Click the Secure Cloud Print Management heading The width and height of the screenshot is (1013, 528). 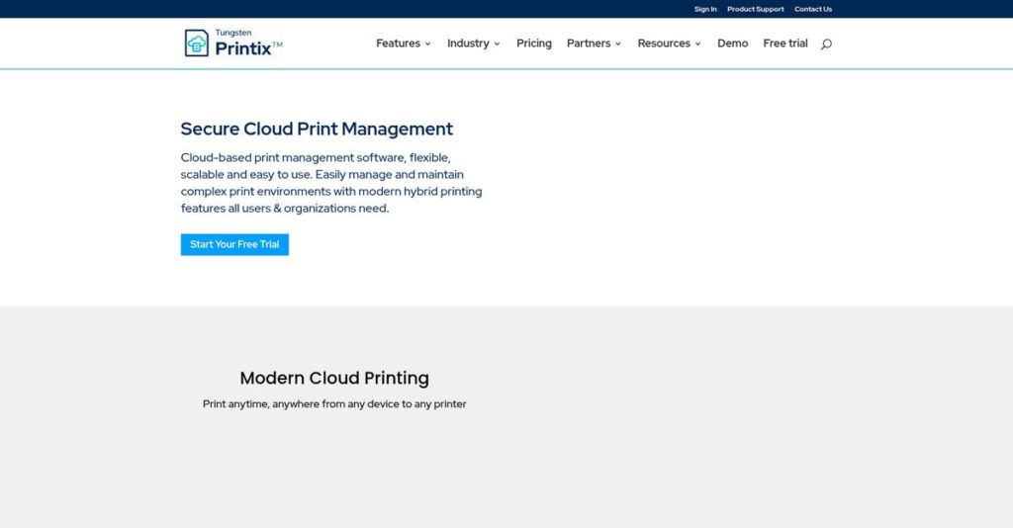click(x=317, y=130)
